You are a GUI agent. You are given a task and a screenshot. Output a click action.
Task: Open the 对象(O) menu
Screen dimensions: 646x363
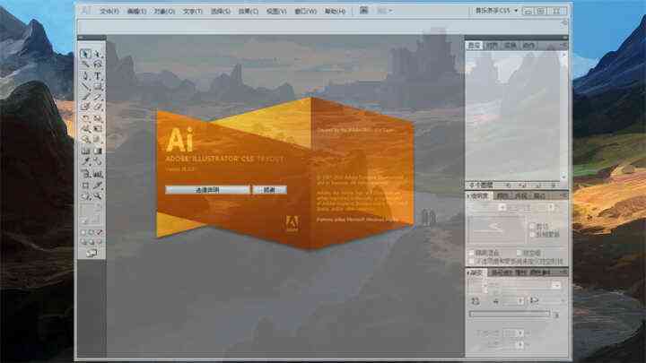click(164, 11)
